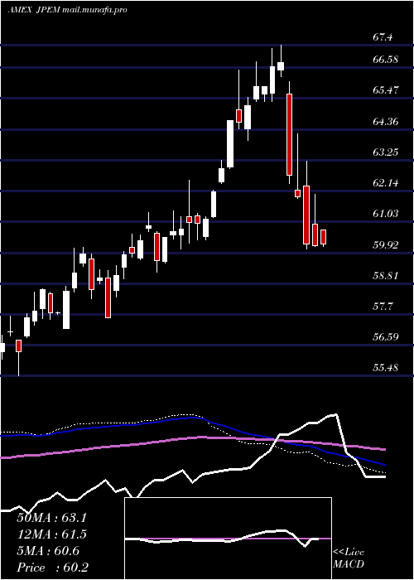Screen dimensions: 414x580
Task: Click the <<Live MACD label
Action: [x=349, y=558]
